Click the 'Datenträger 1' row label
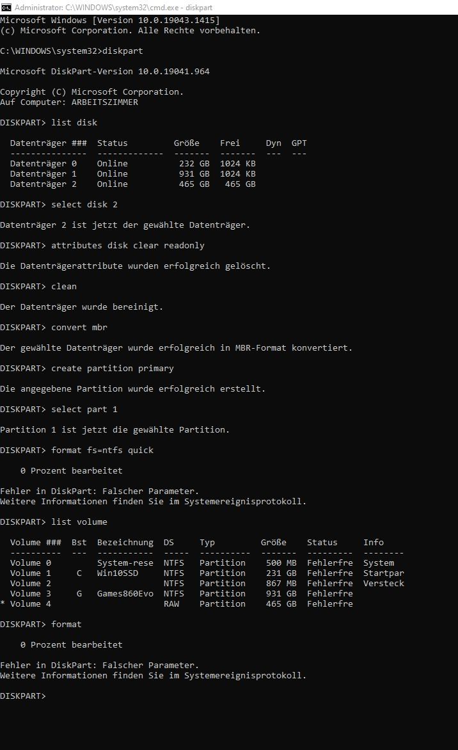The width and height of the screenshot is (458, 750). coord(43,173)
